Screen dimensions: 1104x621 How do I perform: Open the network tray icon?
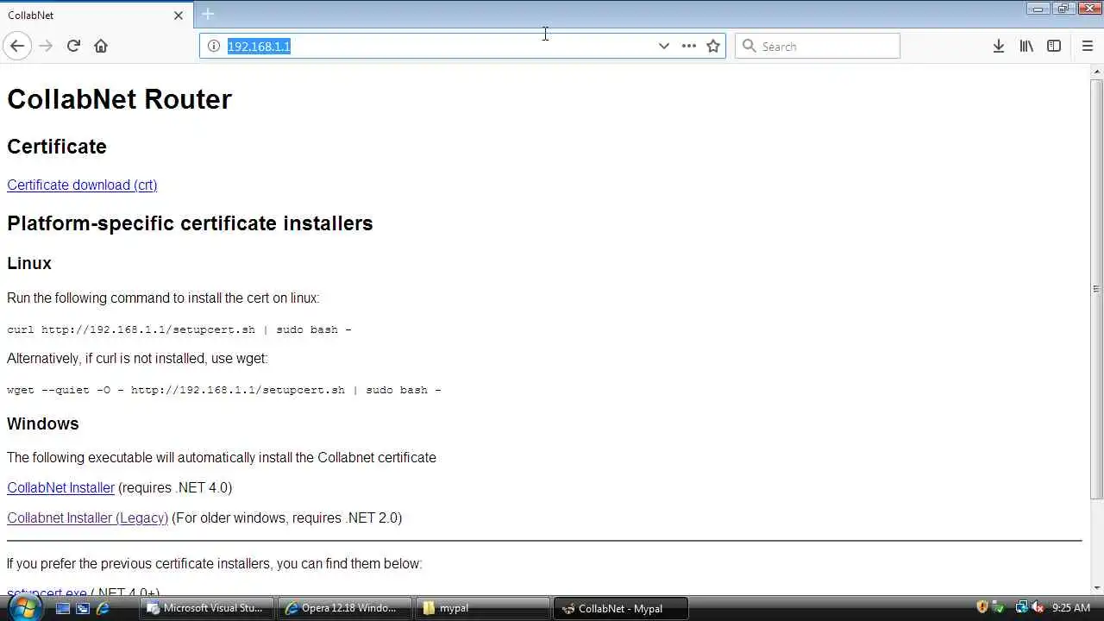point(1022,607)
